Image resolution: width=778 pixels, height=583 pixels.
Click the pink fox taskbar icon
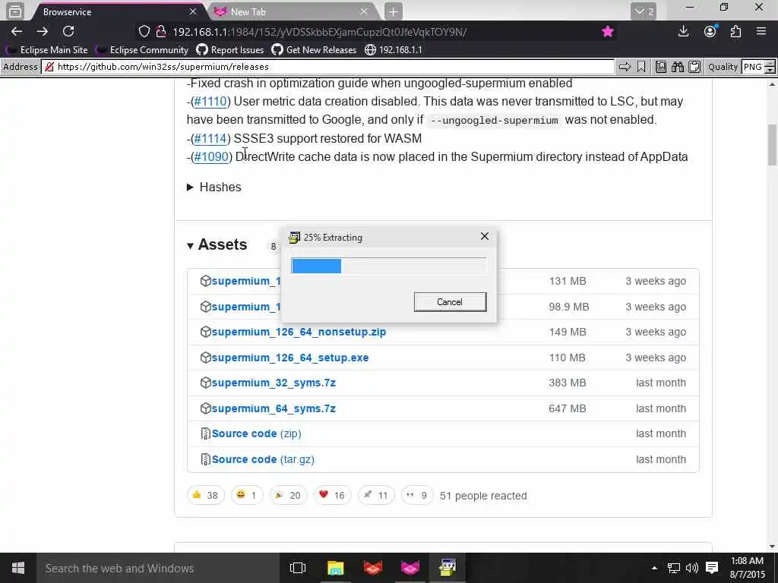click(x=410, y=568)
